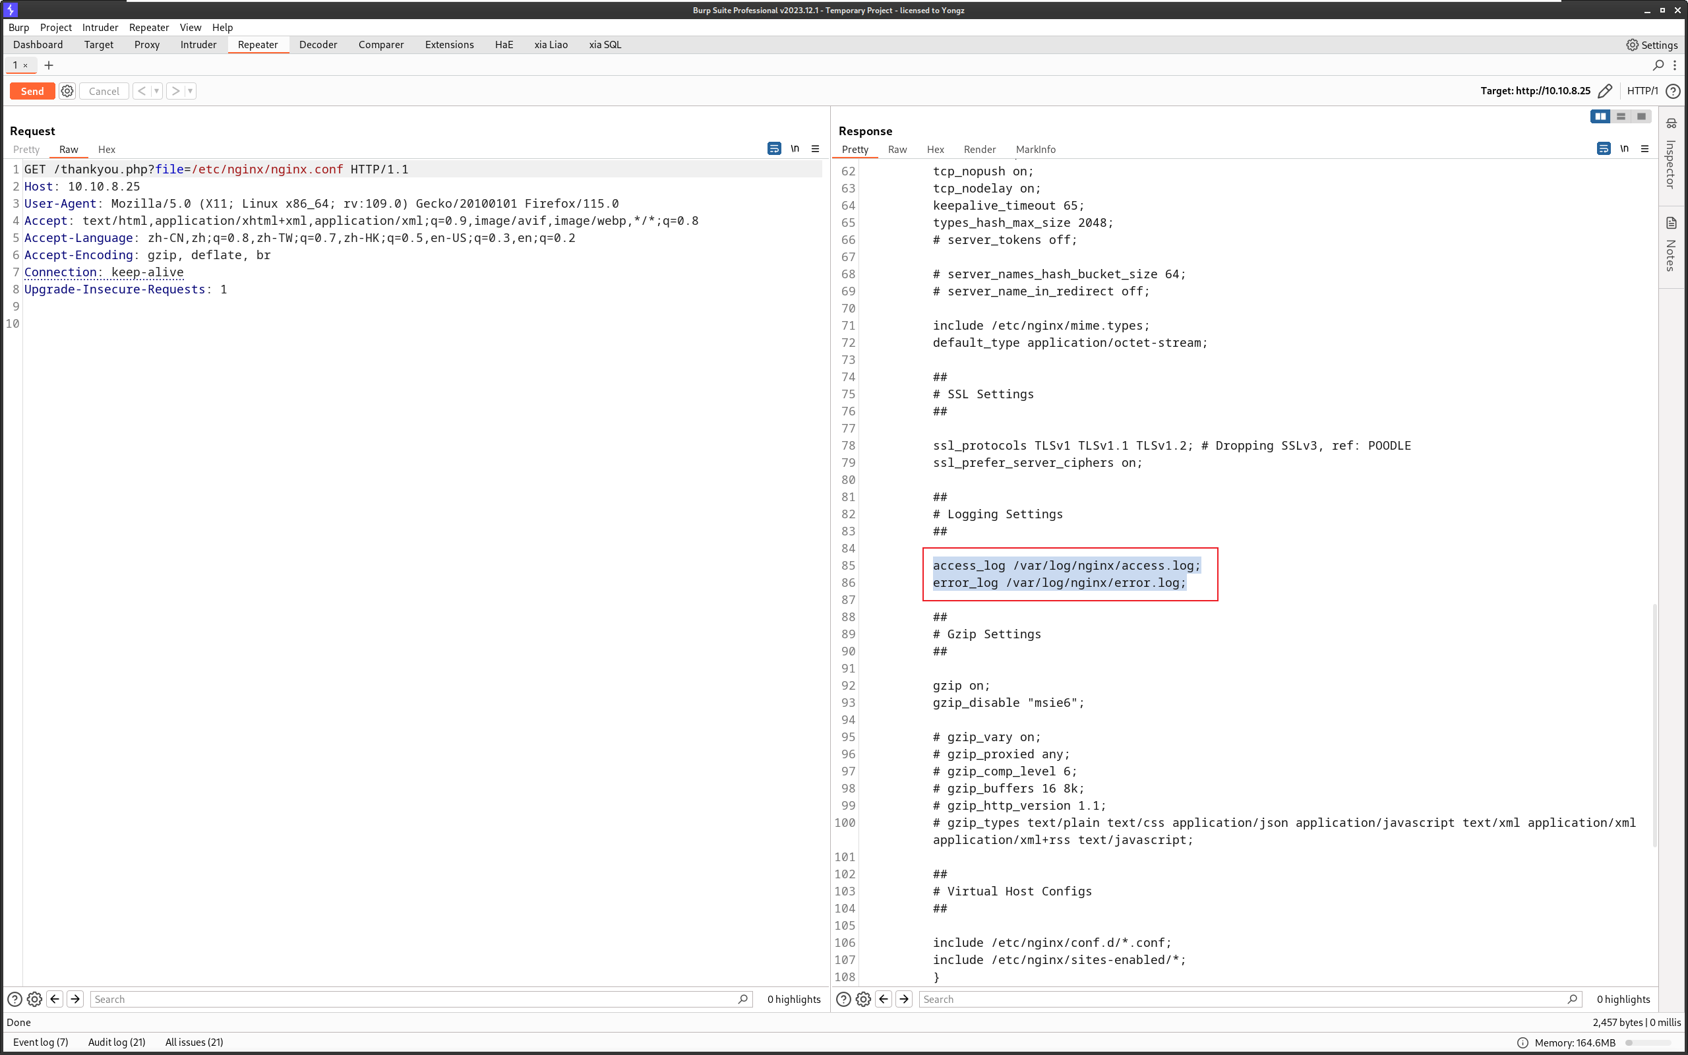The height and width of the screenshot is (1055, 1688).
Task: Edit target with the pencil icon
Action: coord(1605,92)
